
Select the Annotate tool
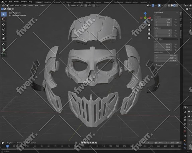point(4,44)
